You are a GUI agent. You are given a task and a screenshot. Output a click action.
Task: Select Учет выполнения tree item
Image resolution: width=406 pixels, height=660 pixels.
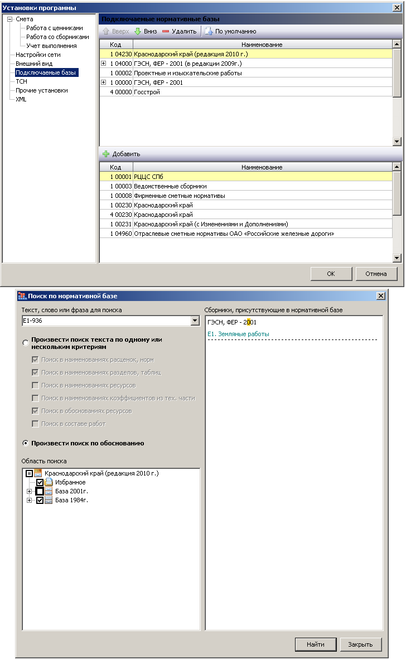click(x=51, y=46)
